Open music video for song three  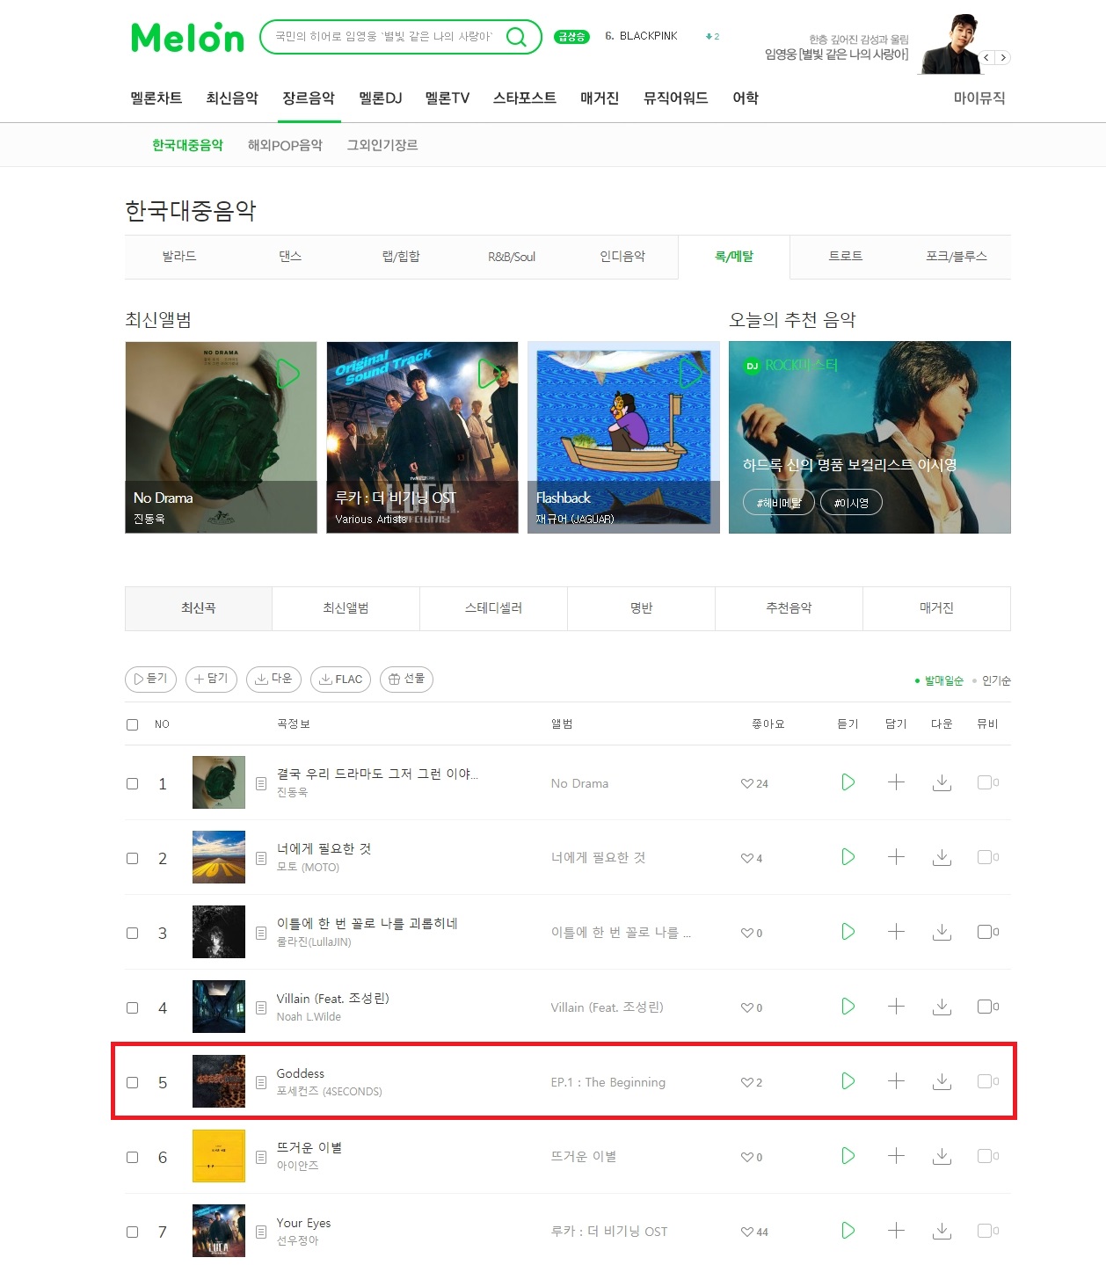(987, 932)
